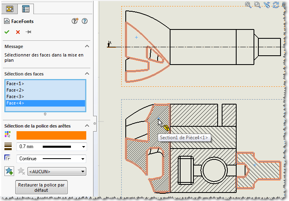289x201 pixels.
Task: Click the line color palette icon
Action: [8, 135]
